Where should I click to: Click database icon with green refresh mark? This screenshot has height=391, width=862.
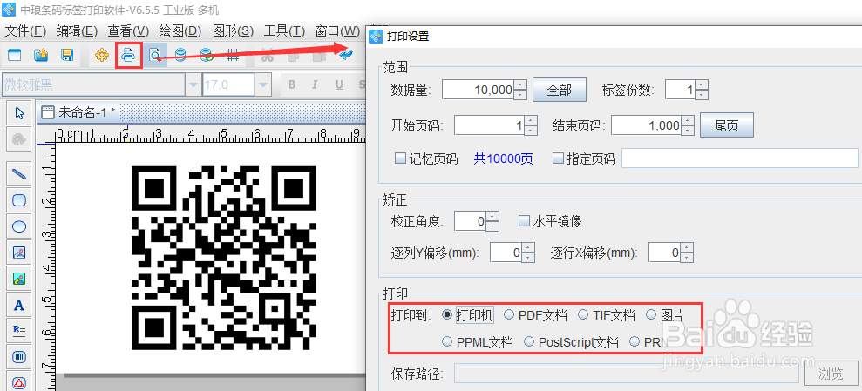(x=207, y=55)
